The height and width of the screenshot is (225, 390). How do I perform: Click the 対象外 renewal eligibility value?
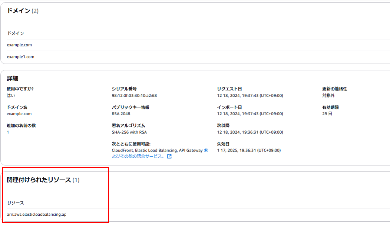pyautogui.click(x=328, y=95)
